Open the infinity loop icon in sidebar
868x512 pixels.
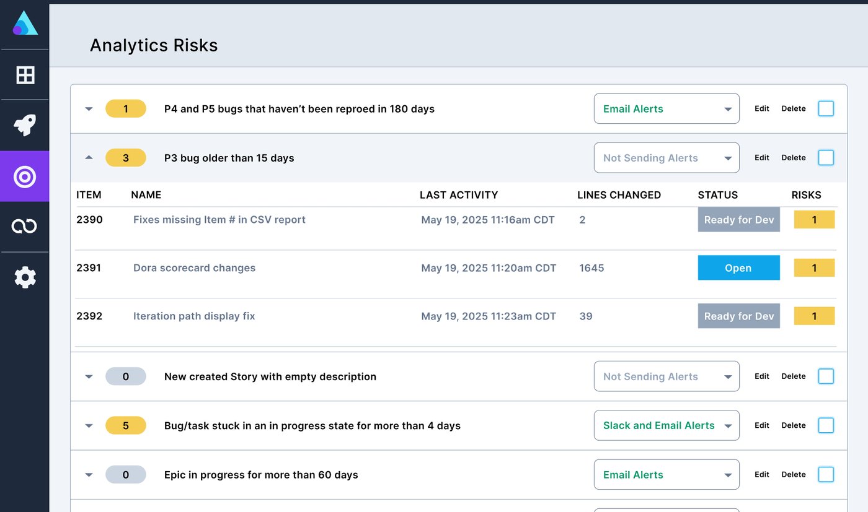coord(25,227)
